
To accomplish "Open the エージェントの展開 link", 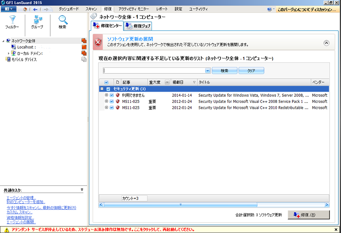I will (21, 222).
